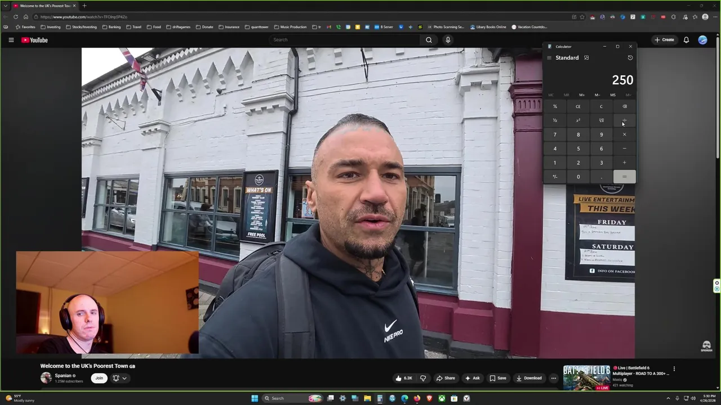
Task: Like the video showing 6.3K
Action: point(404,378)
